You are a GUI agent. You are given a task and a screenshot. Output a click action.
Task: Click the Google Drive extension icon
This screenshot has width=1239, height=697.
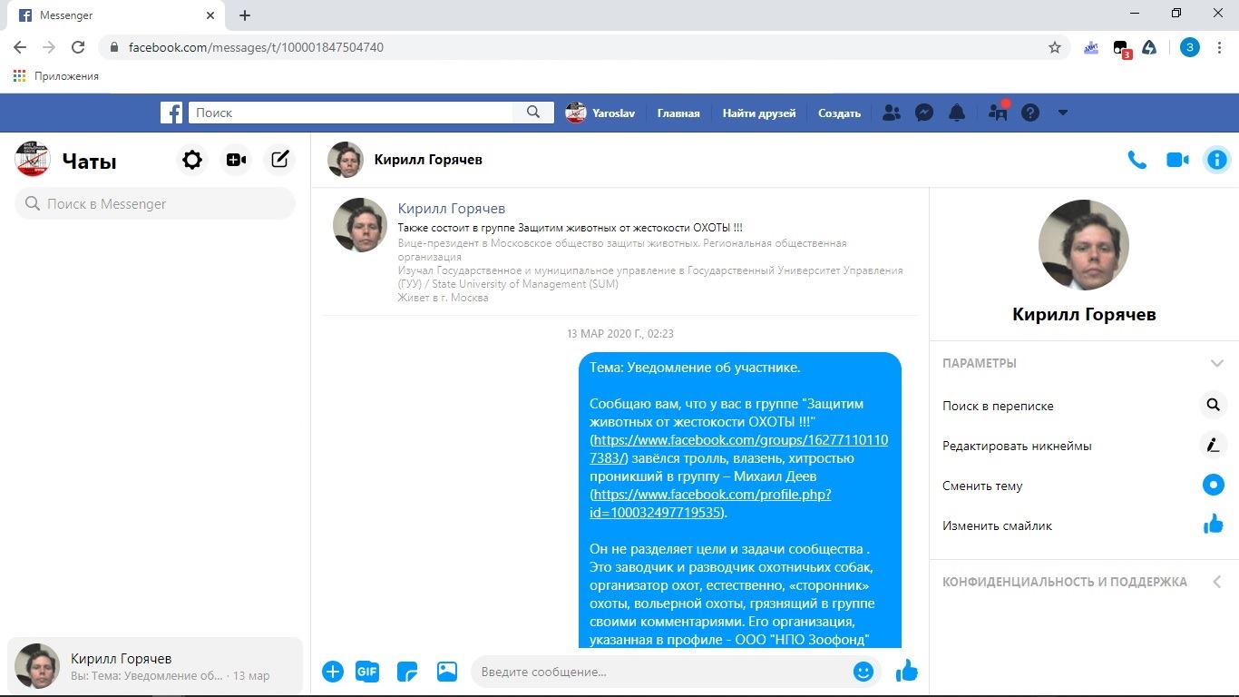1149,47
